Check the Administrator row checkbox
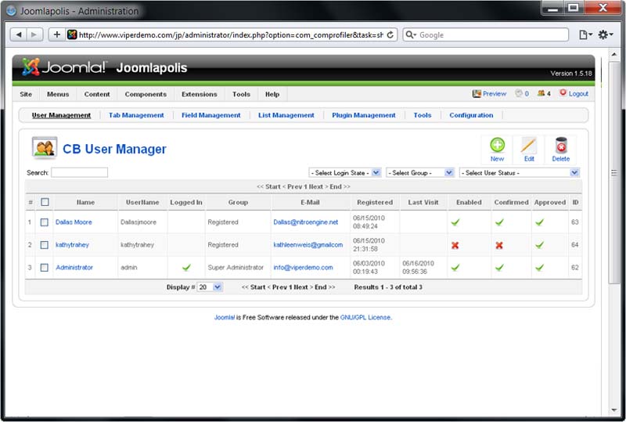The image size is (626, 422). (x=45, y=267)
